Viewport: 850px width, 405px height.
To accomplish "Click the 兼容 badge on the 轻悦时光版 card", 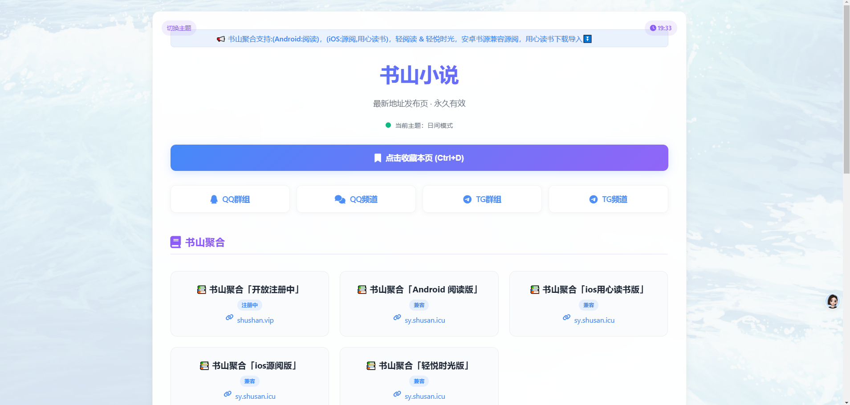I will (419, 381).
